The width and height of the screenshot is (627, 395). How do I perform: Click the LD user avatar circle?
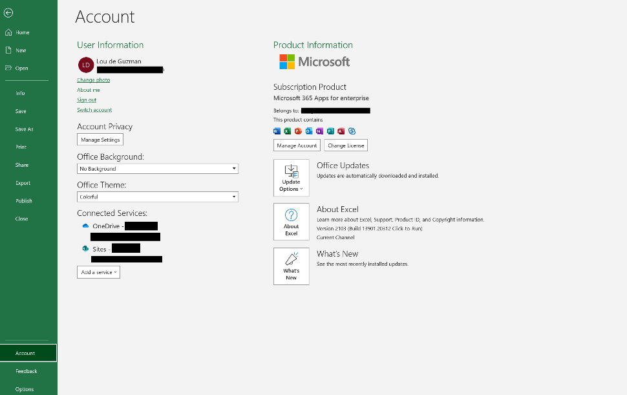click(x=86, y=65)
